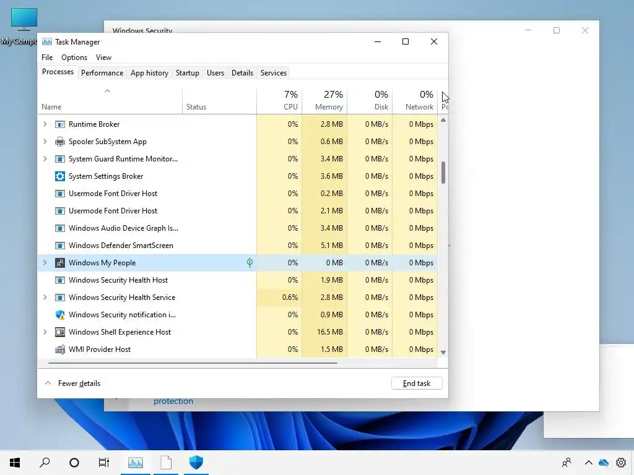Image resolution: width=634 pixels, height=475 pixels.
Task: Open the taskbar Search magnifier
Action: point(45,463)
